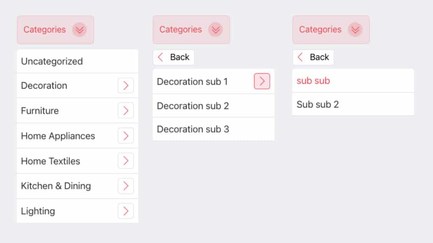Click the chevron icon on Decoration row
Screen dimensions: 433x243
click(x=126, y=86)
